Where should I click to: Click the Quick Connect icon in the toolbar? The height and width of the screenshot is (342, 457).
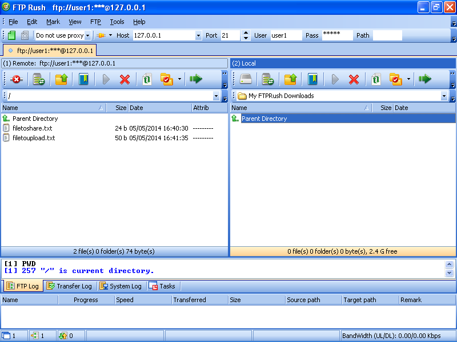point(10,35)
